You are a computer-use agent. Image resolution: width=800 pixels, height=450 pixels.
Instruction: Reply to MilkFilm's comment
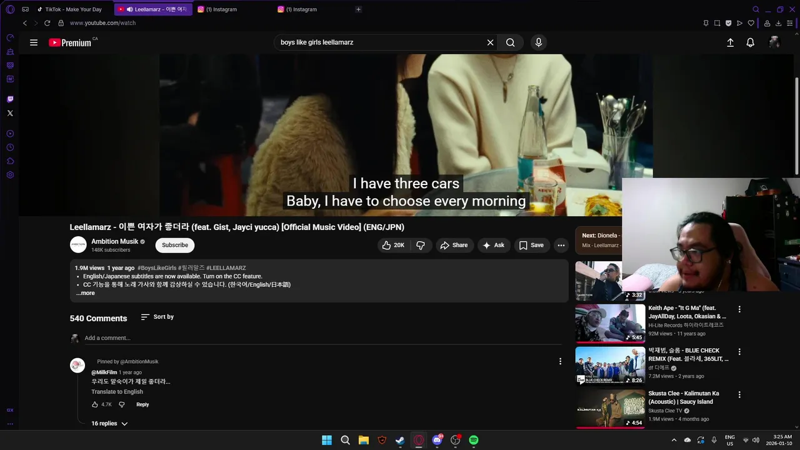[142, 404]
